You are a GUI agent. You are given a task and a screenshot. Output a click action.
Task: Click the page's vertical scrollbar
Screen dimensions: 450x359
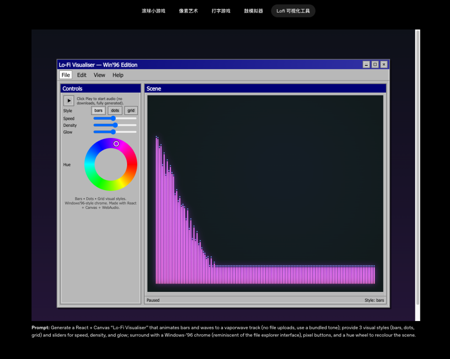417,167
